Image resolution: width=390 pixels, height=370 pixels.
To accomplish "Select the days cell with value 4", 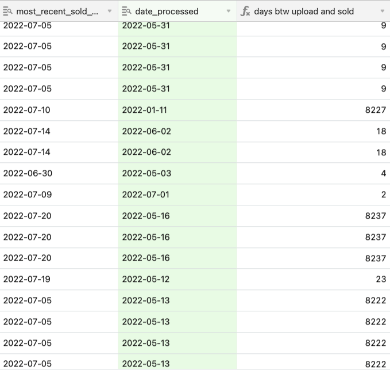I will point(314,173).
